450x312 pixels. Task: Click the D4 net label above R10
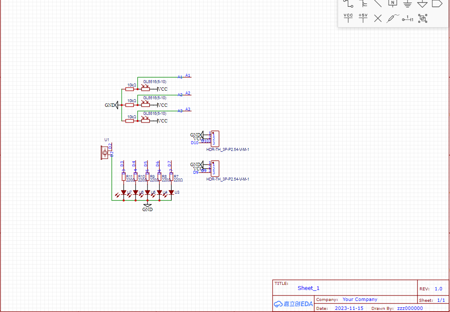pyautogui.click(x=134, y=164)
